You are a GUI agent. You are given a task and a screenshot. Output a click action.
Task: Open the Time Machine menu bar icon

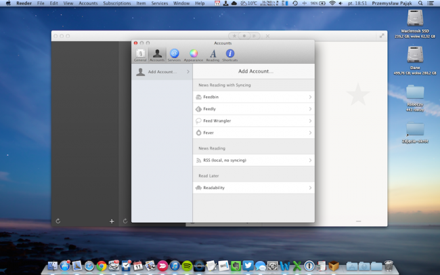click(295, 3)
